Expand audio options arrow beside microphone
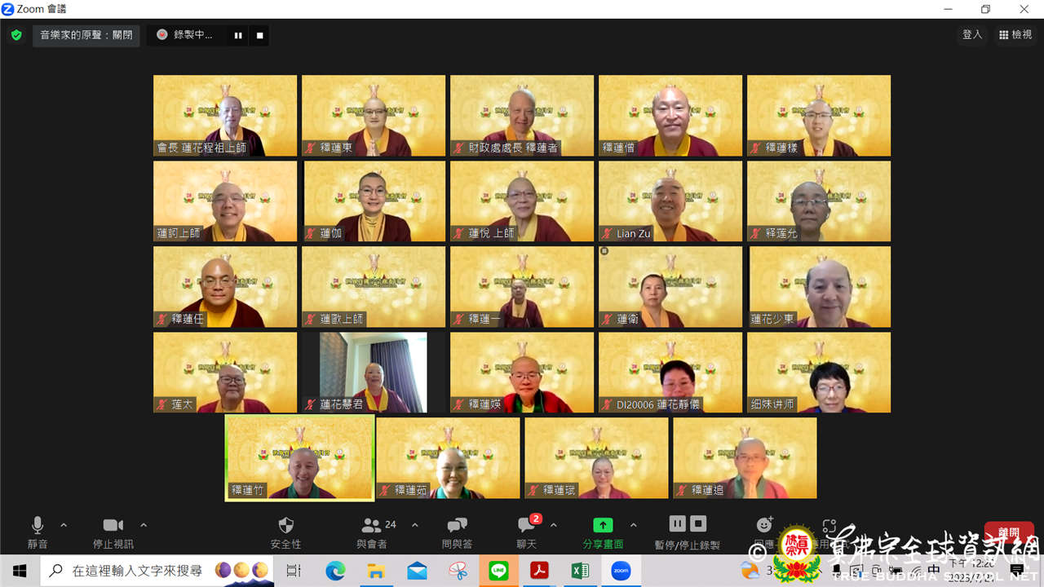Image resolution: width=1044 pixels, height=587 pixels. (64, 525)
